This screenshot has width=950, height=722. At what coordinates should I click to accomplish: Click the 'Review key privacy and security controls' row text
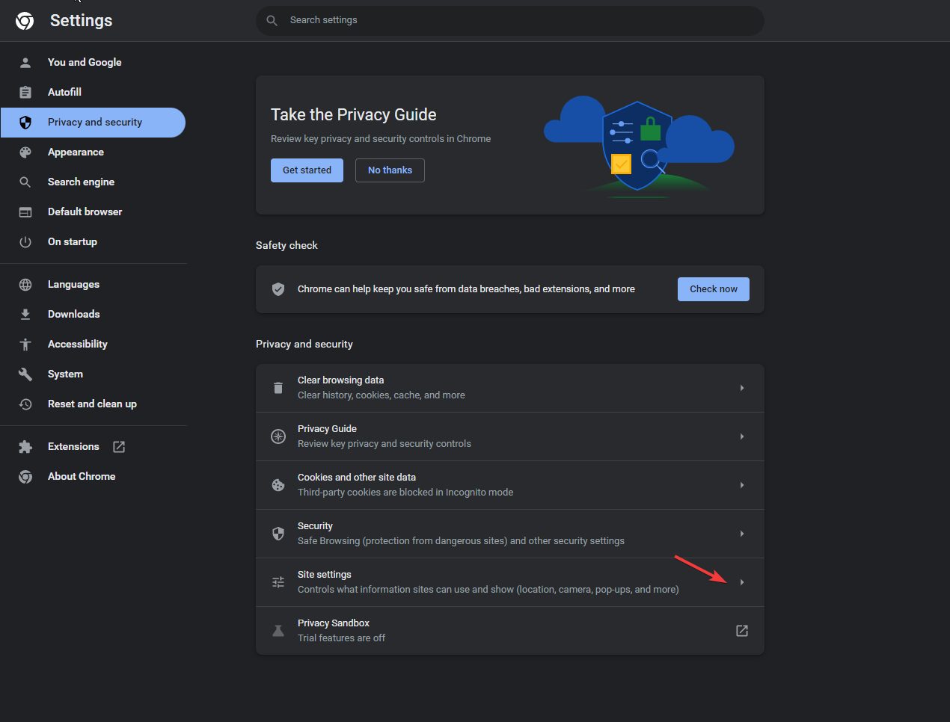(384, 444)
